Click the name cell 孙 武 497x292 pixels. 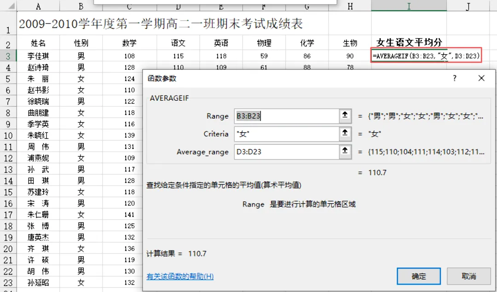(38, 169)
